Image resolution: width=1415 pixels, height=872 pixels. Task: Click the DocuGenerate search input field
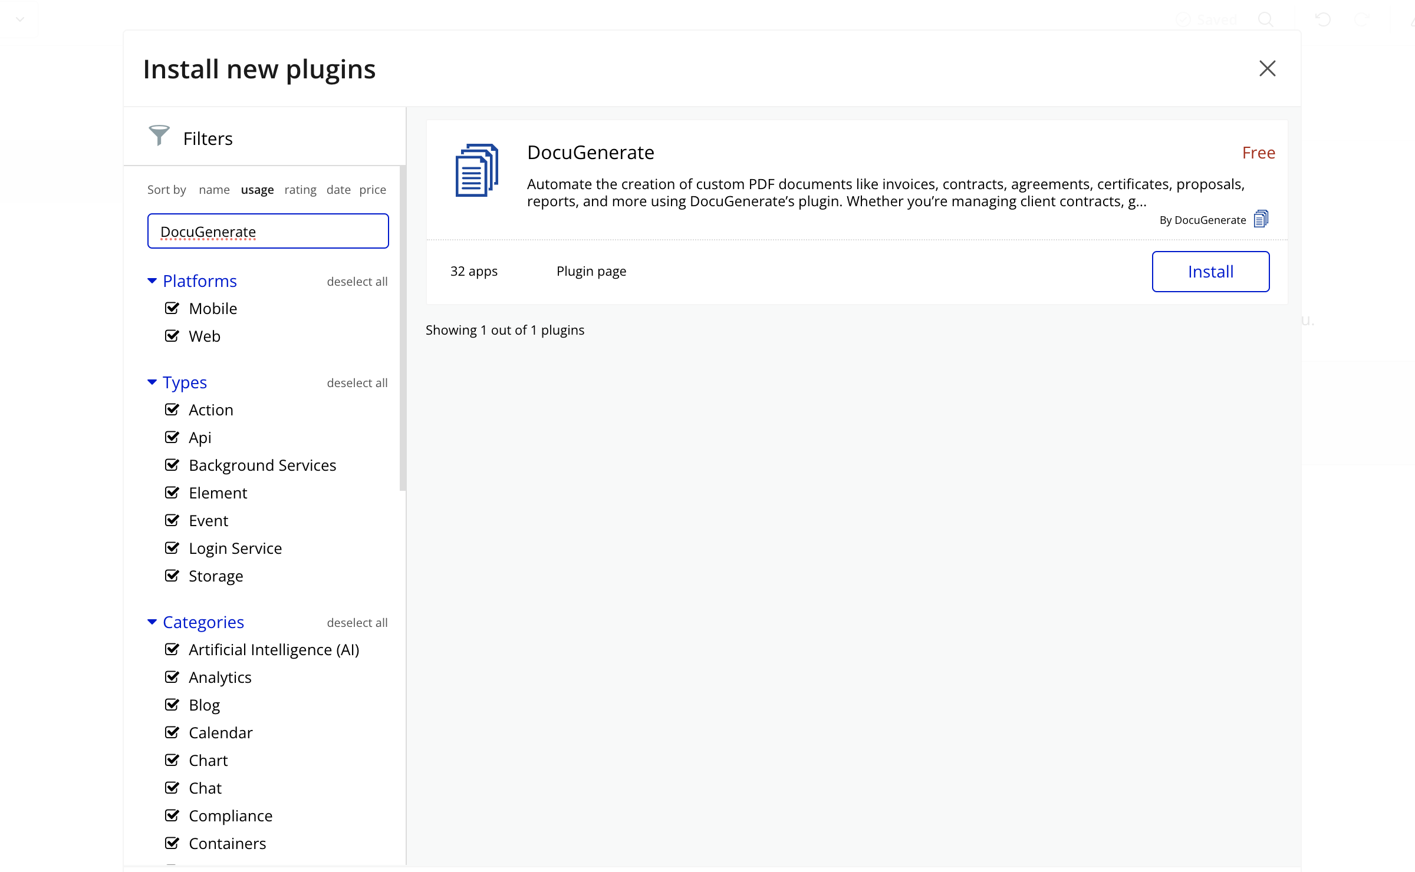tap(268, 231)
